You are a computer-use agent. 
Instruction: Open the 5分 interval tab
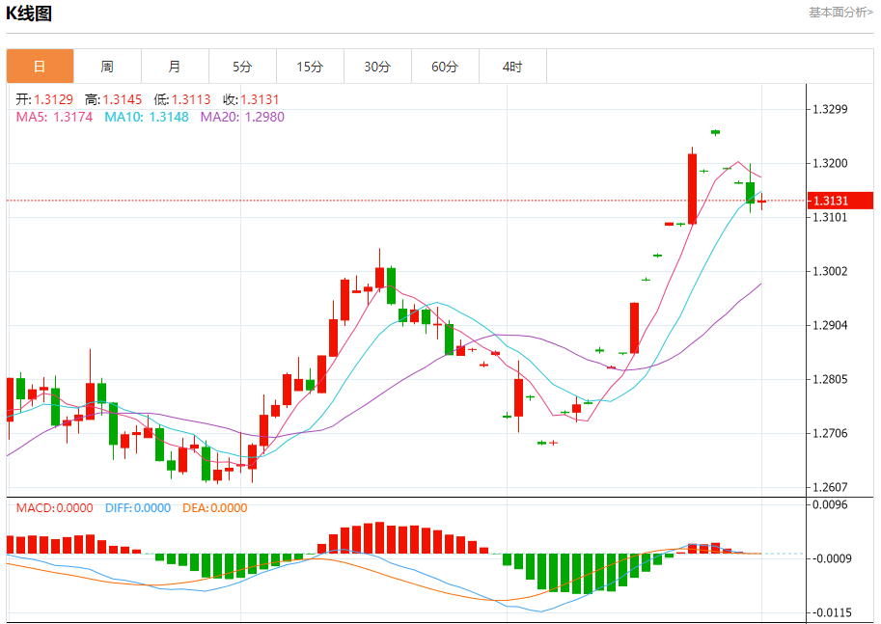pos(242,67)
